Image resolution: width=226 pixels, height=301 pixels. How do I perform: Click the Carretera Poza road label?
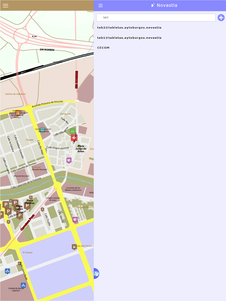(27, 222)
